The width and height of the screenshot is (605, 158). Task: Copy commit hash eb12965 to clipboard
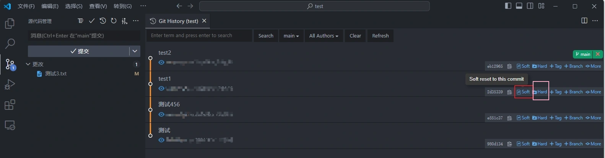coord(509,66)
